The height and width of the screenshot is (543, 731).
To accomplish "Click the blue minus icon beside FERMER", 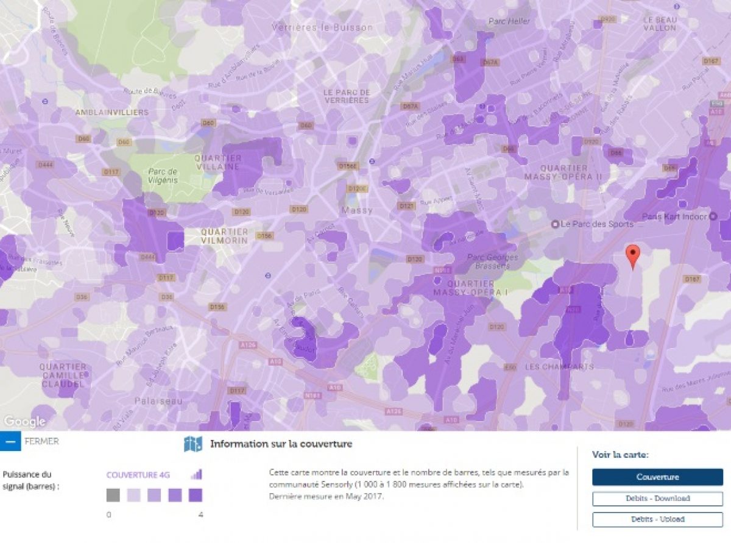I will tap(10, 441).
